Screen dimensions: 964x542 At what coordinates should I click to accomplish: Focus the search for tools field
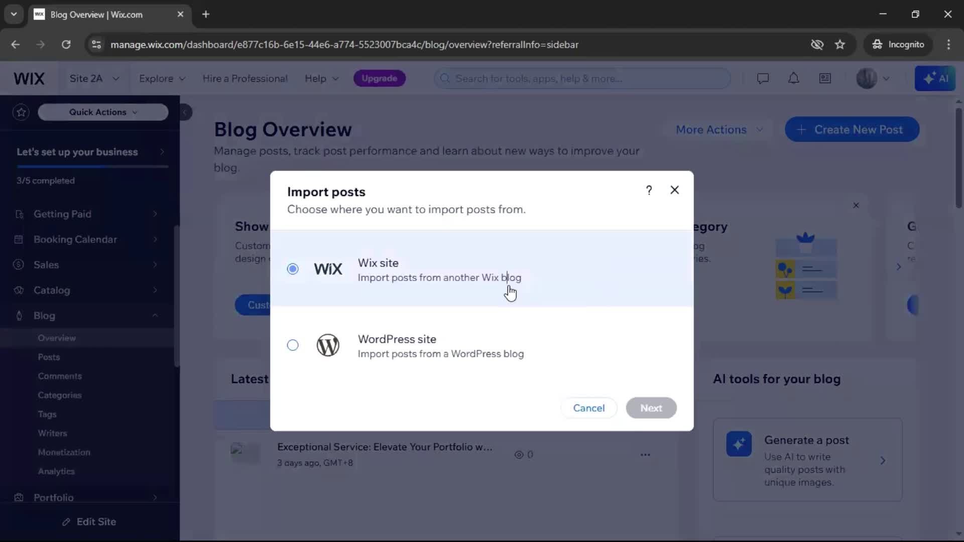(x=582, y=78)
